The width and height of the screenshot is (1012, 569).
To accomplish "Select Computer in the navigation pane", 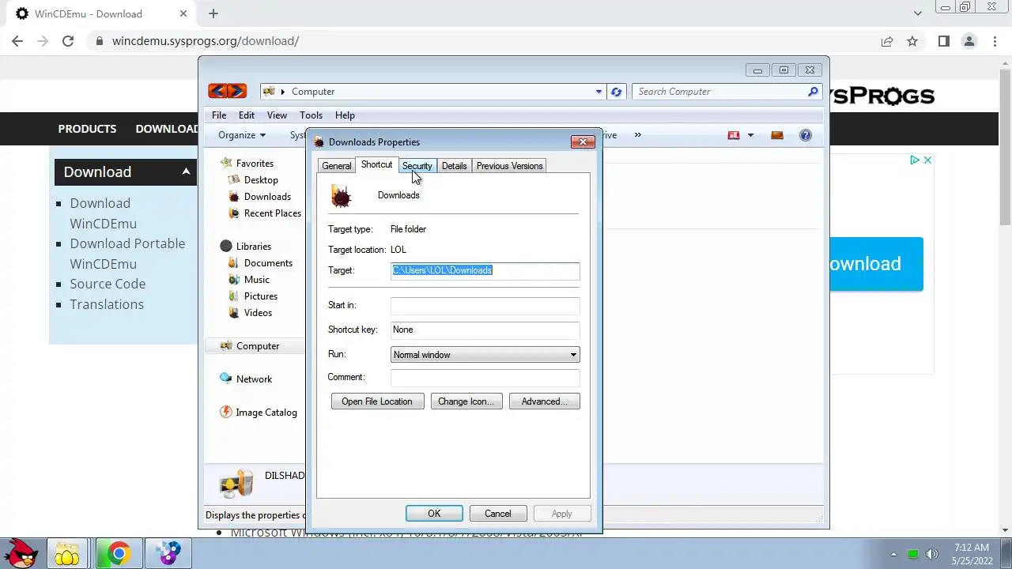I will 258,346.
